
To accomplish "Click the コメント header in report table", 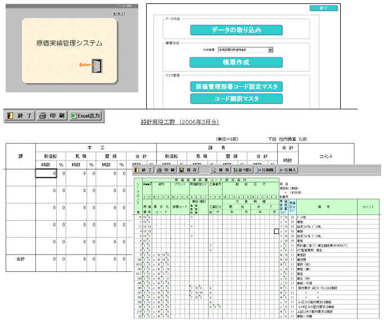I will [326, 156].
